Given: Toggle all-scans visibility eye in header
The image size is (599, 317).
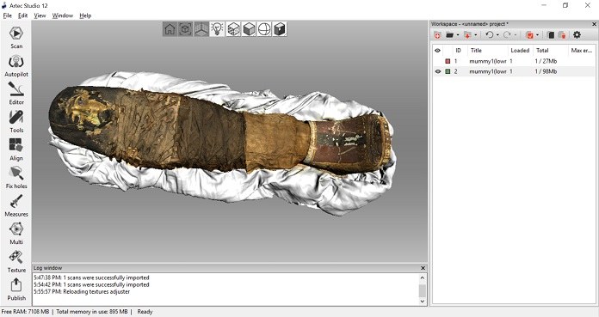Looking at the screenshot, I should (x=438, y=51).
